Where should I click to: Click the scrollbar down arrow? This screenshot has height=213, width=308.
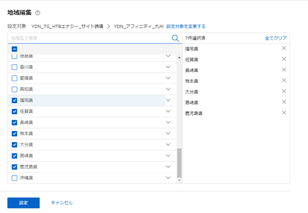tap(179, 180)
